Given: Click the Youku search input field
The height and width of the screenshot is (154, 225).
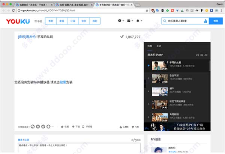Looking at the screenshot, I should point(185,21).
